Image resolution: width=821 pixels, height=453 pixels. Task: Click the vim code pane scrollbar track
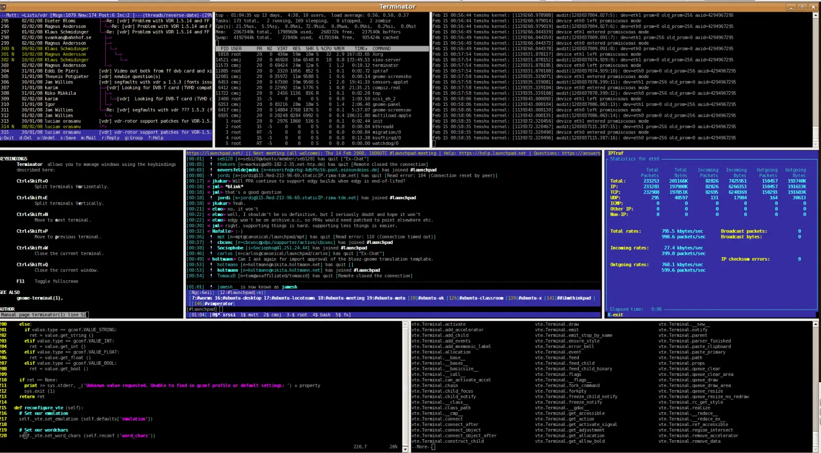[405, 387]
